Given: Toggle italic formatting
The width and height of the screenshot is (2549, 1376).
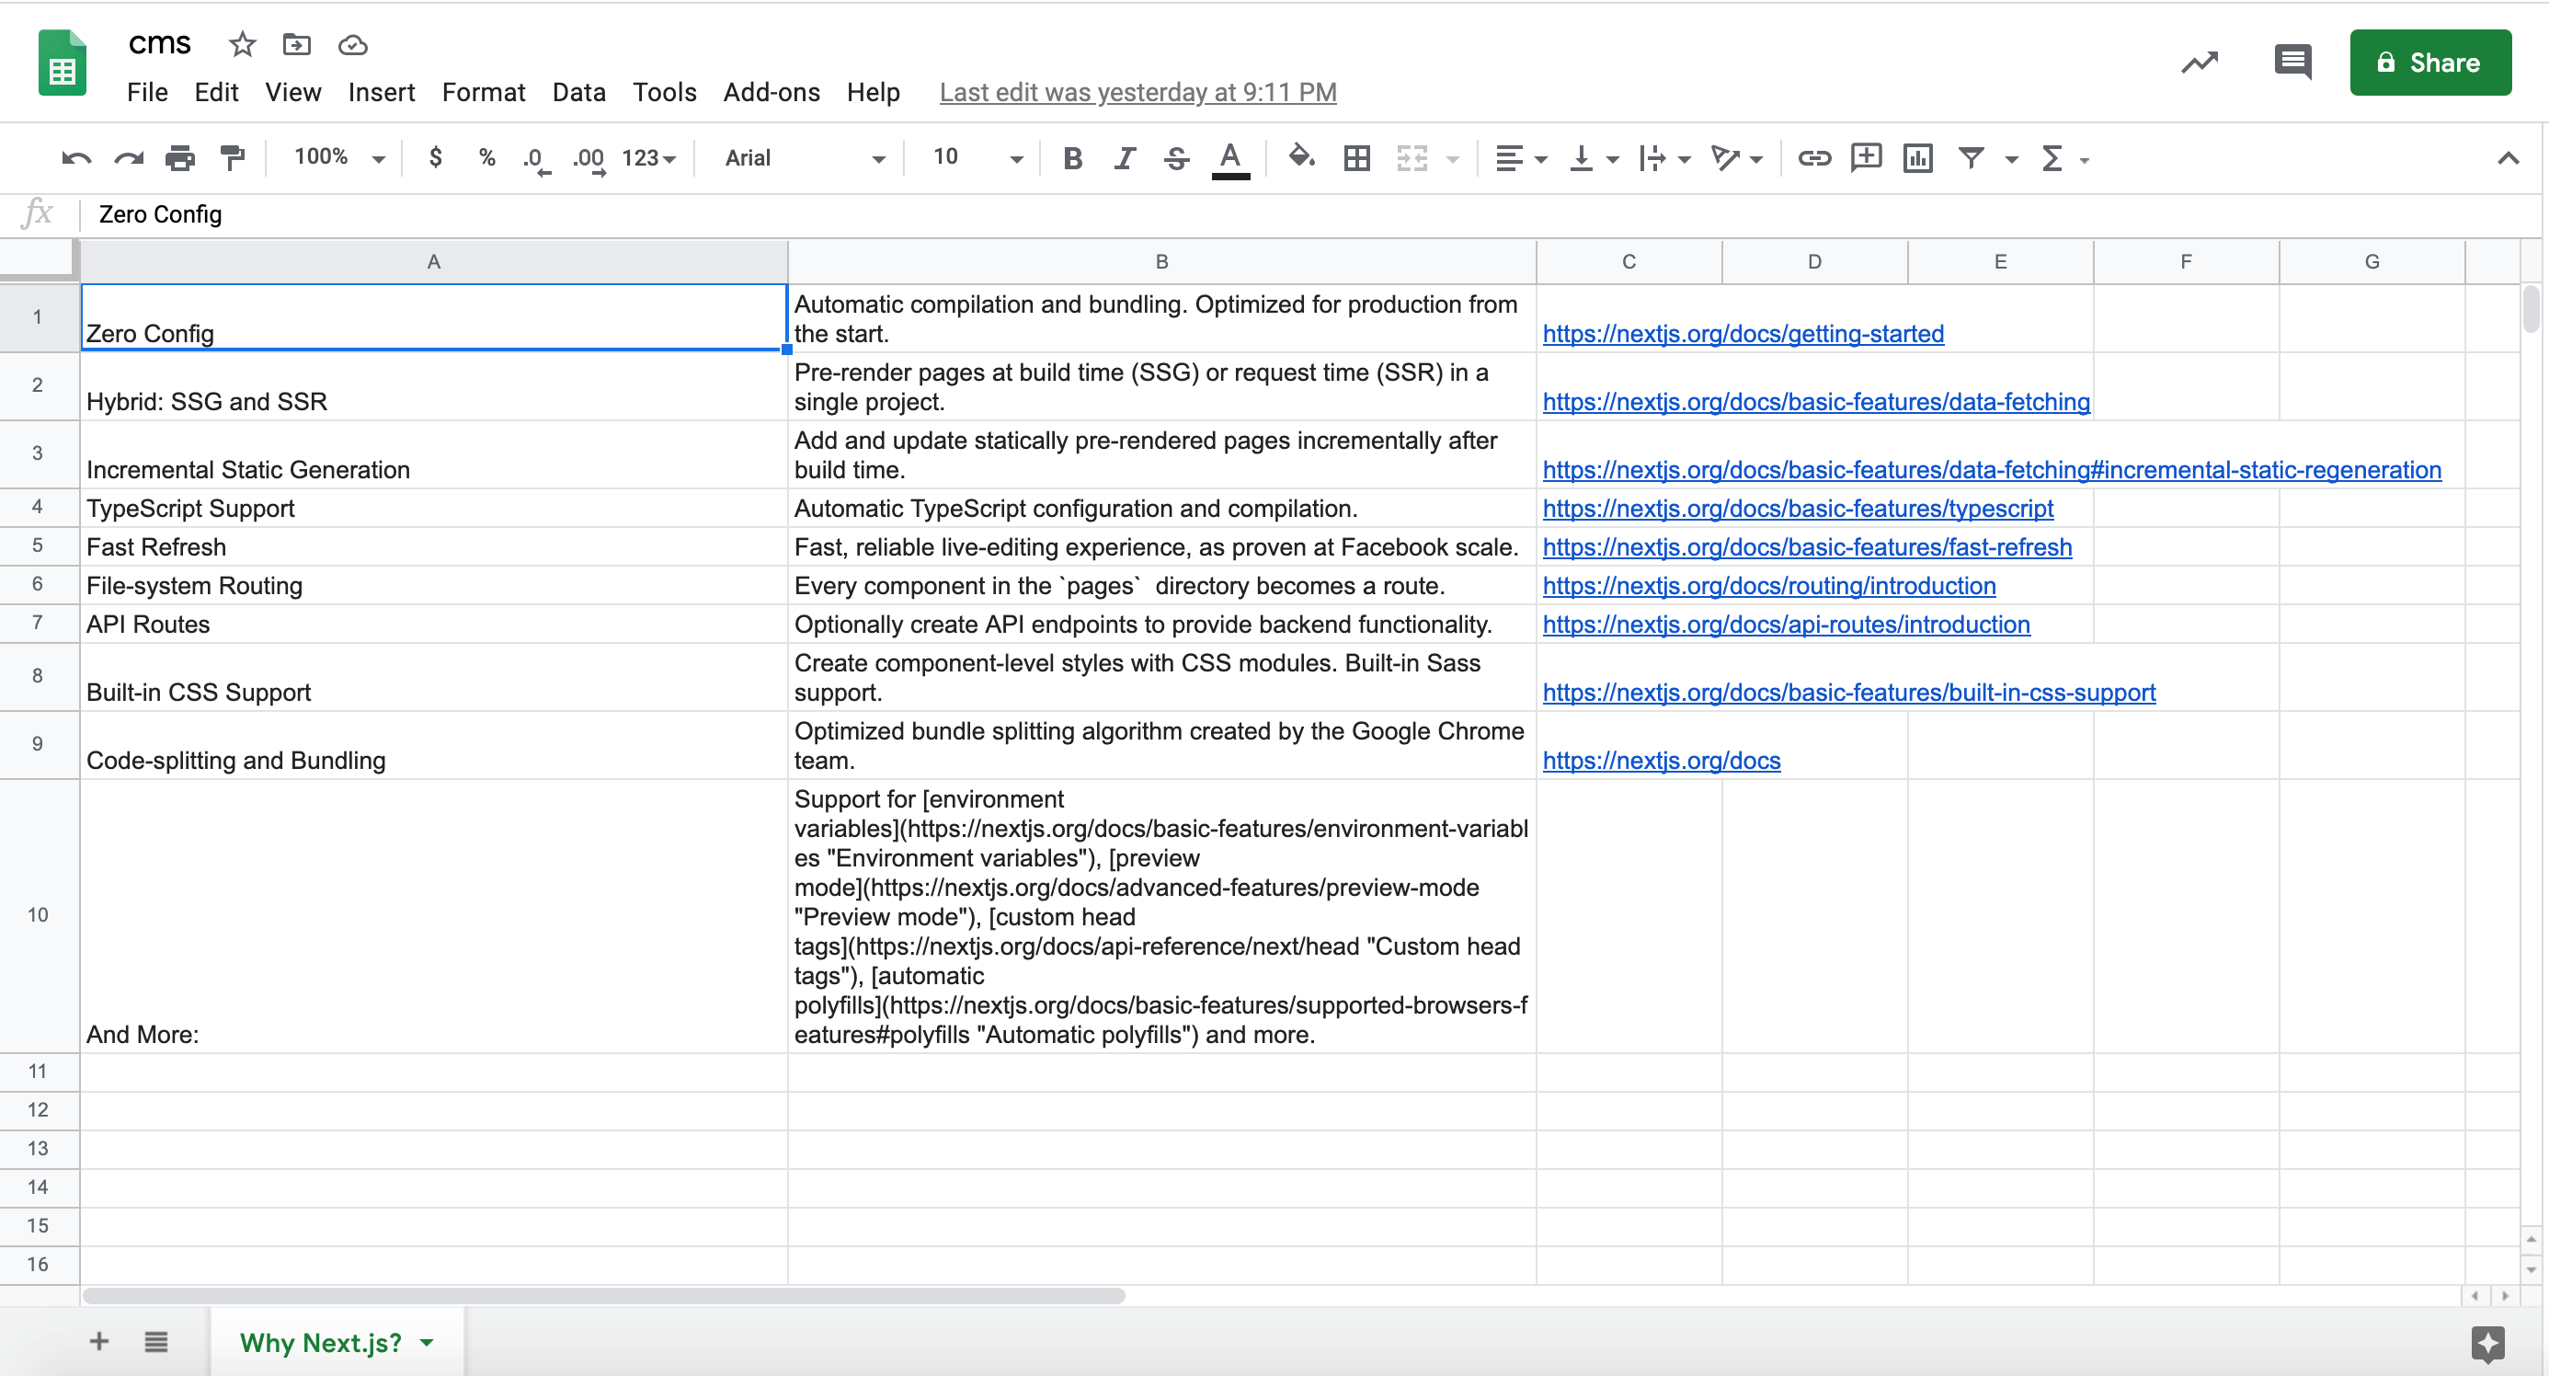Looking at the screenshot, I should click(x=1124, y=157).
